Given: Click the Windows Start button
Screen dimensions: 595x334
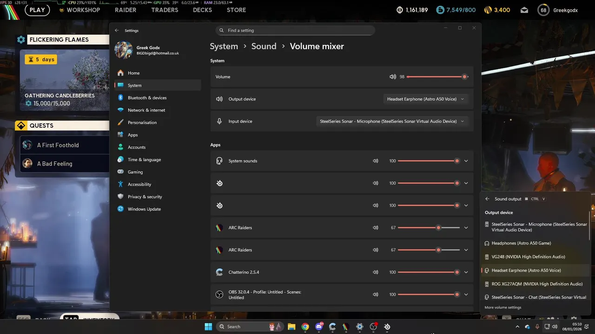Looking at the screenshot, I should tap(208, 327).
